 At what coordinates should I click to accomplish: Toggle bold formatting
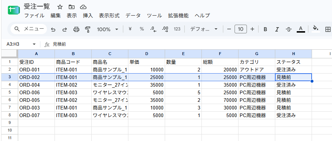point(265,29)
